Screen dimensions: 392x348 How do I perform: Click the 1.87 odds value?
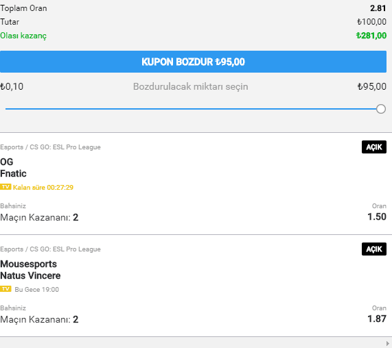coord(377,319)
